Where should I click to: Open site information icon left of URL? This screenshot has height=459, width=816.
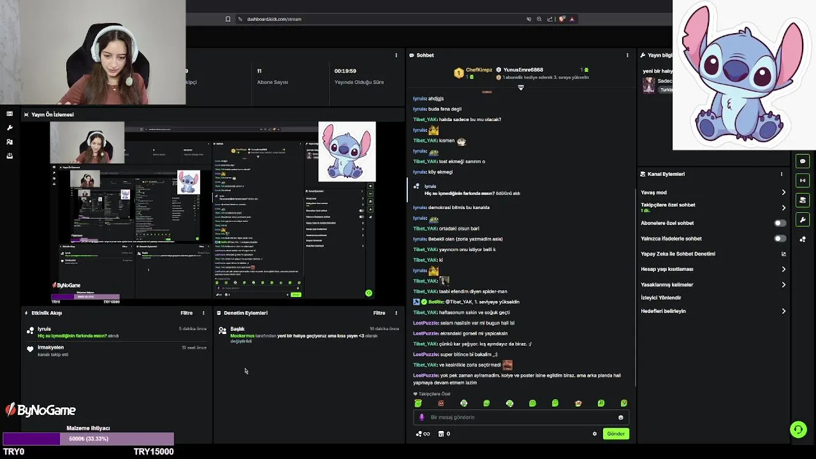point(240,19)
